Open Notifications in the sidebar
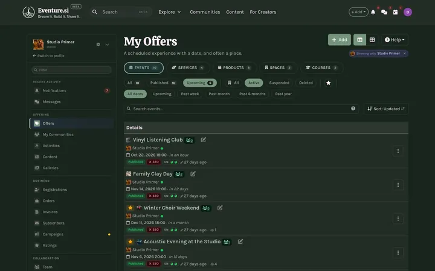The height and width of the screenshot is (271, 435). 71,91
